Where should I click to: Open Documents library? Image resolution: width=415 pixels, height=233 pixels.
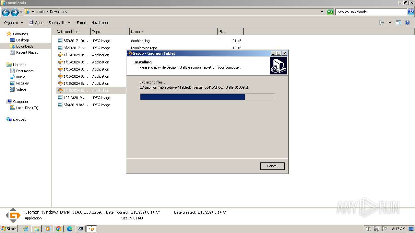click(x=25, y=71)
